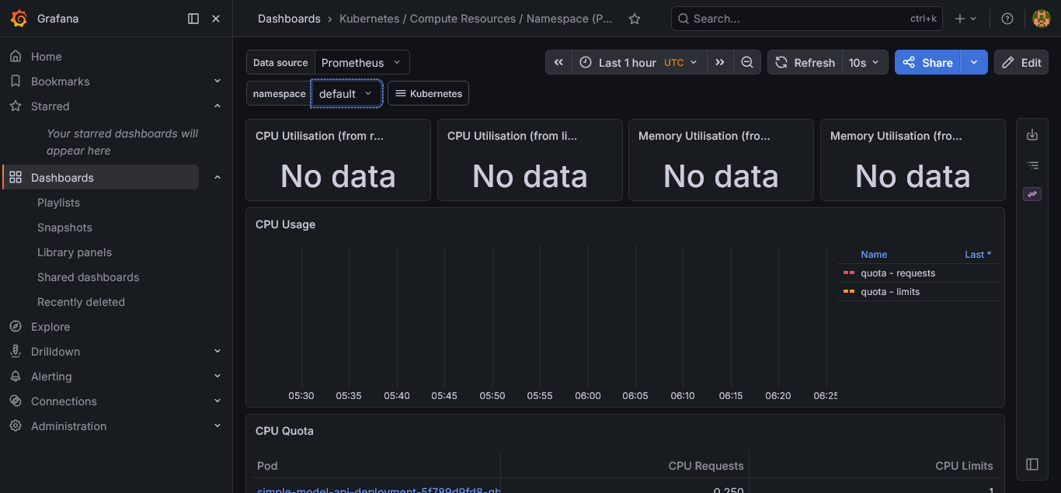Screen dimensions: 1061x493
Task: Click the Explore compass icon
Action: pos(16,327)
